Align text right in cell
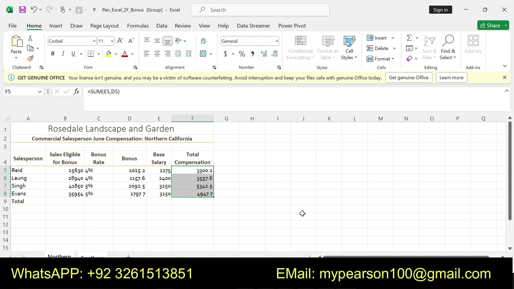 167,53
